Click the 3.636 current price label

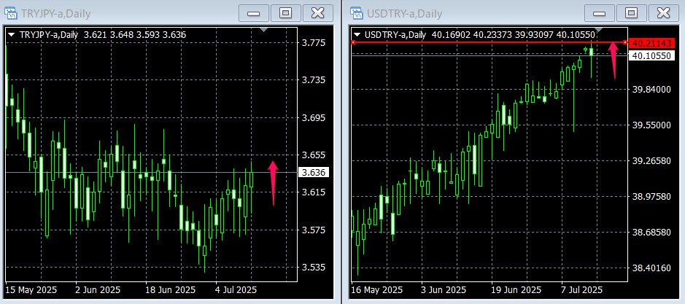tap(314, 172)
